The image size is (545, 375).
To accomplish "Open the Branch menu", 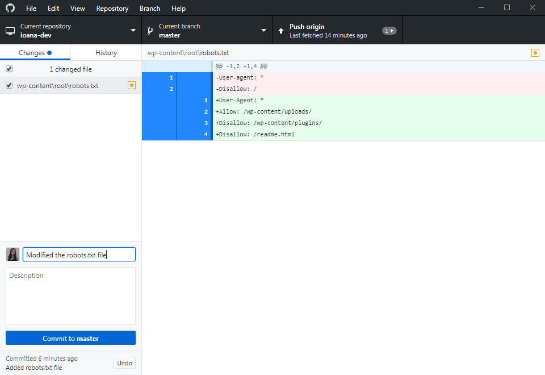I will pos(150,9).
